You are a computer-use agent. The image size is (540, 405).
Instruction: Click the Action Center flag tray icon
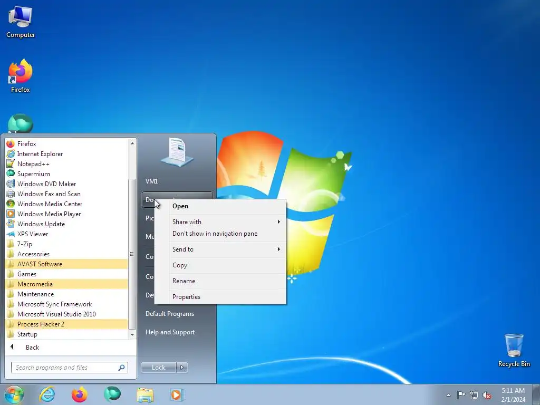[461, 395]
